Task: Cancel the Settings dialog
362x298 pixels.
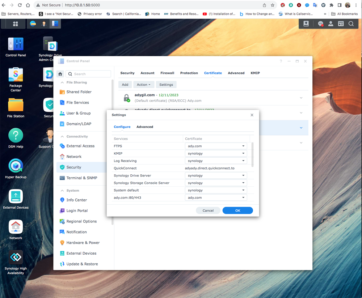Action: pyautogui.click(x=208, y=210)
